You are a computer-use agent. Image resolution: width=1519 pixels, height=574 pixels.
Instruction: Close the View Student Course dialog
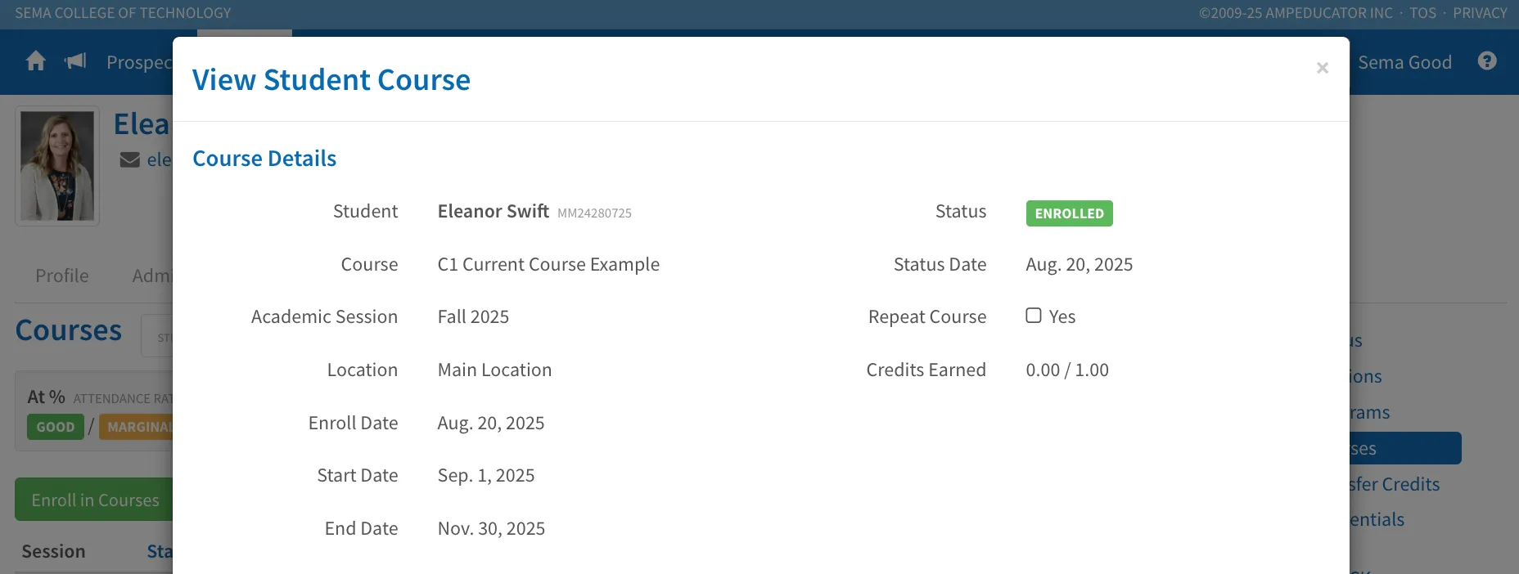pos(1322,68)
